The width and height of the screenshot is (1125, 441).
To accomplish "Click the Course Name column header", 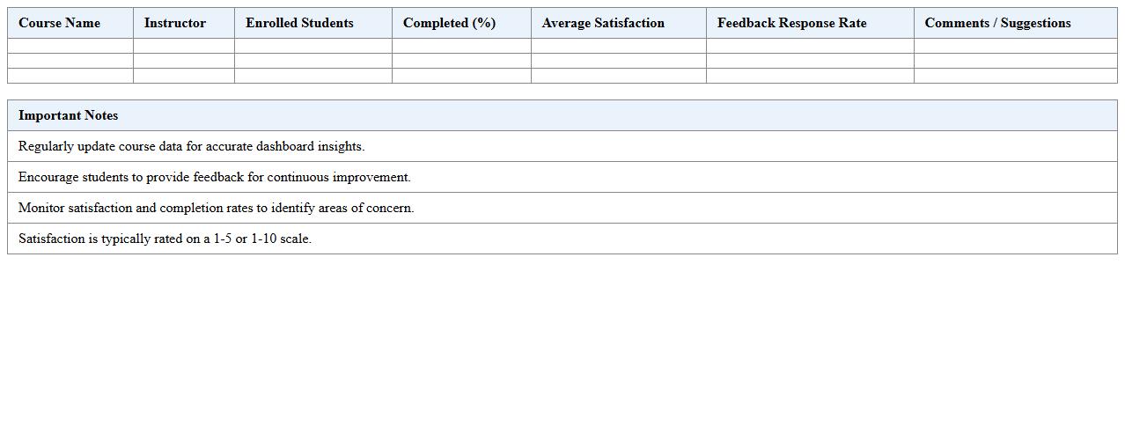I will 60,23.
